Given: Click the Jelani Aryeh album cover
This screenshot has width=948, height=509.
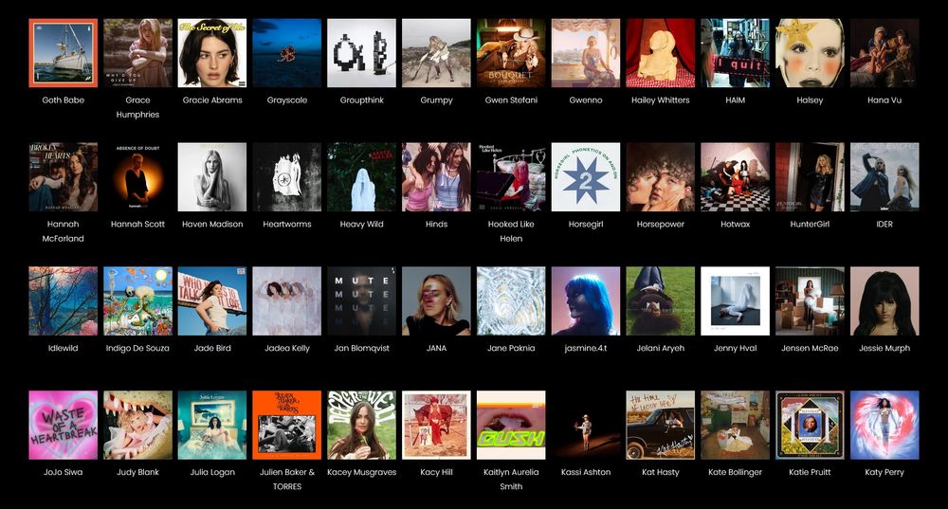Looking at the screenshot, I should tap(660, 301).
